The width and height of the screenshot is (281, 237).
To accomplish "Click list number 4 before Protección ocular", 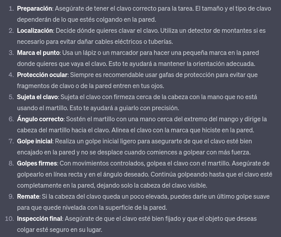I will pyautogui.click(x=11, y=75).
